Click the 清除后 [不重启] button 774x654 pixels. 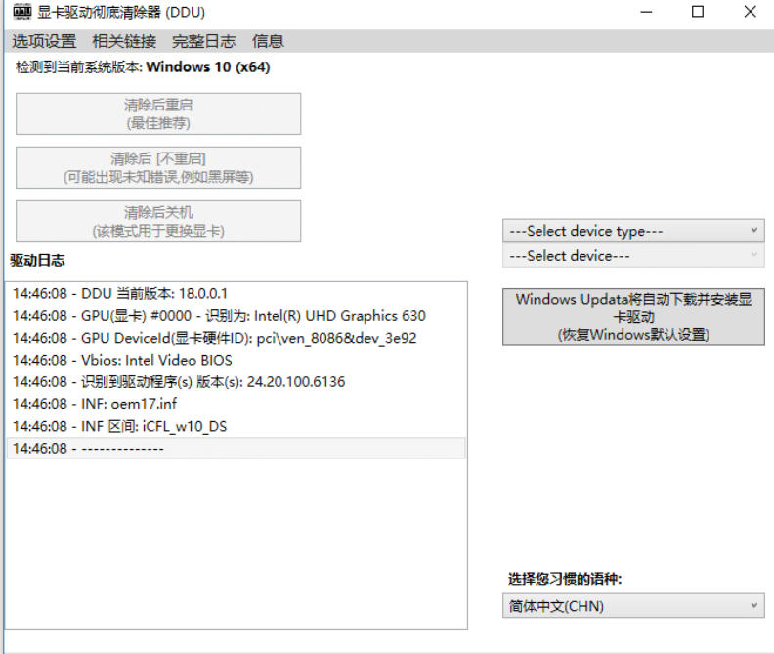(158, 167)
